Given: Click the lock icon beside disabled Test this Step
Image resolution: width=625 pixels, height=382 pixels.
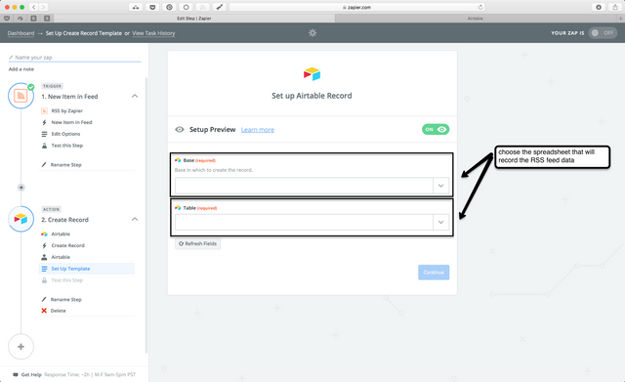Looking at the screenshot, I should point(44,280).
